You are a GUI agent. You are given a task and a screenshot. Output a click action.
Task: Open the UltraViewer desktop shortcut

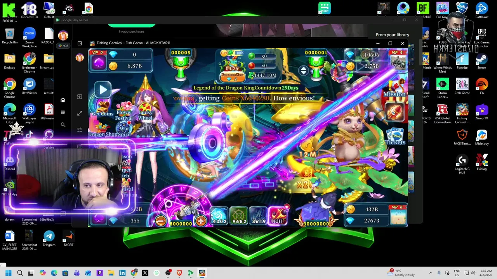[29, 87]
